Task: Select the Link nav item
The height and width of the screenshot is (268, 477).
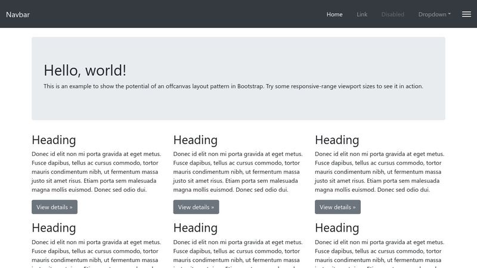Action: pyautogui.click(x=362, y=14)
